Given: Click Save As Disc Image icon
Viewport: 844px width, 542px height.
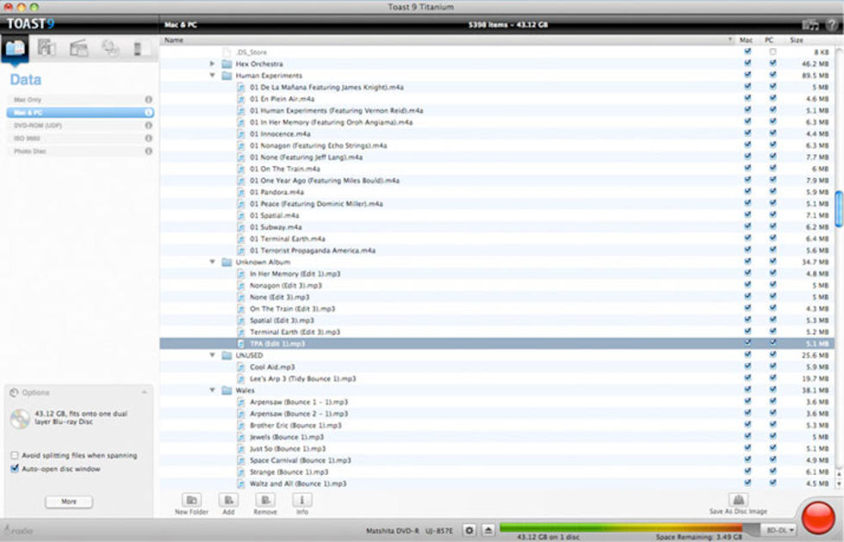Looking at the screenshot, I should pyautogui.click(x=738, y=501).
